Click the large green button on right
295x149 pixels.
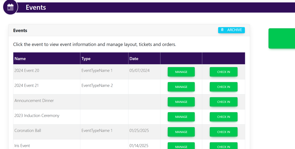281,38
